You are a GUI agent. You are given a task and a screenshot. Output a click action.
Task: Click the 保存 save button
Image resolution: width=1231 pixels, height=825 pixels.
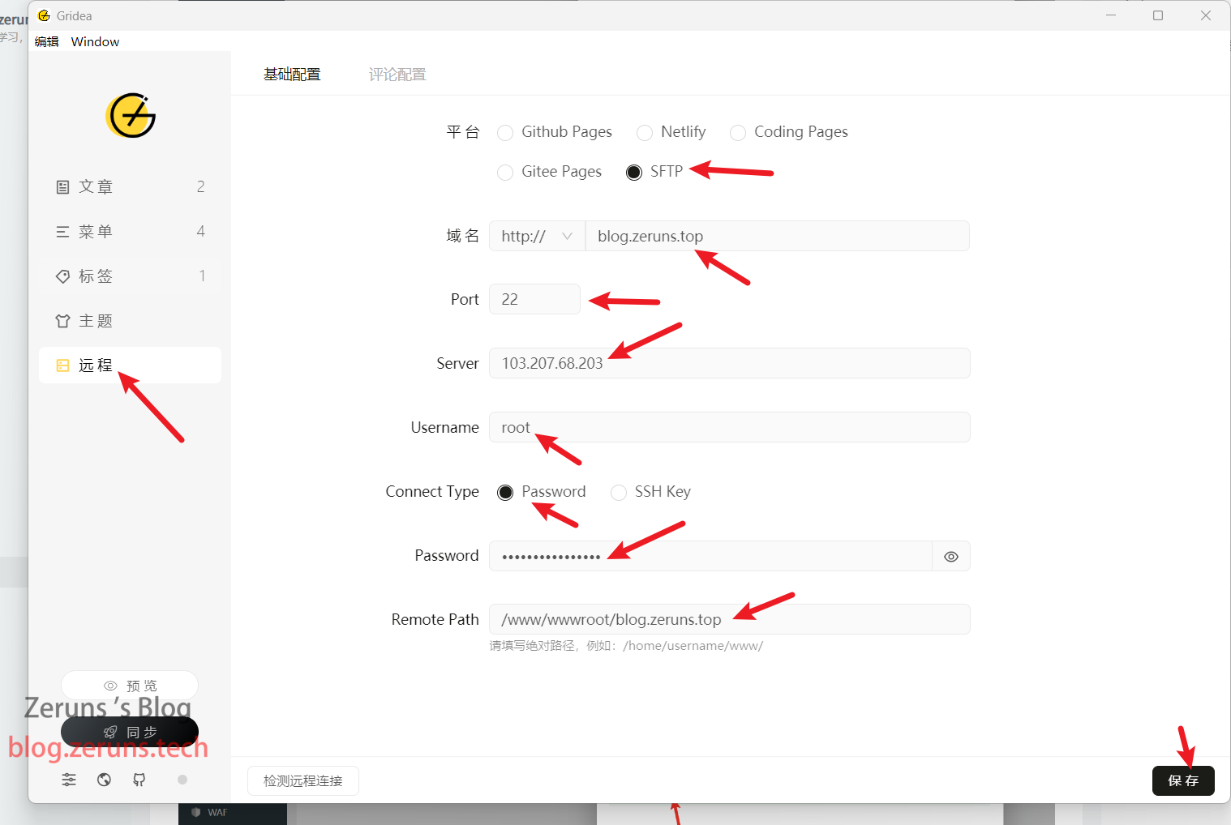1183,780
